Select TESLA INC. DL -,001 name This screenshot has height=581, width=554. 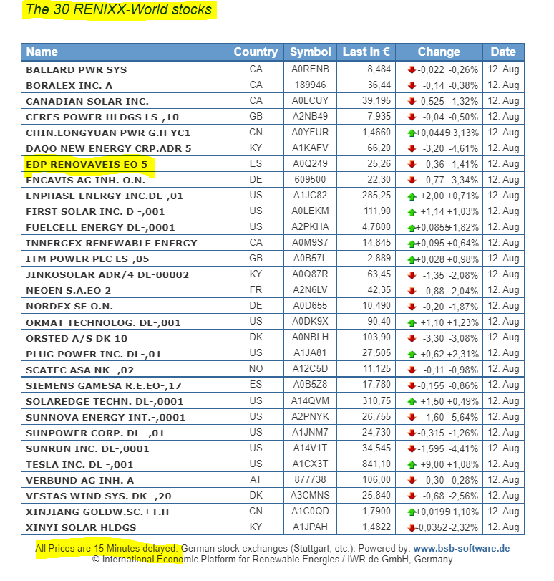click(x=79, y=464)
